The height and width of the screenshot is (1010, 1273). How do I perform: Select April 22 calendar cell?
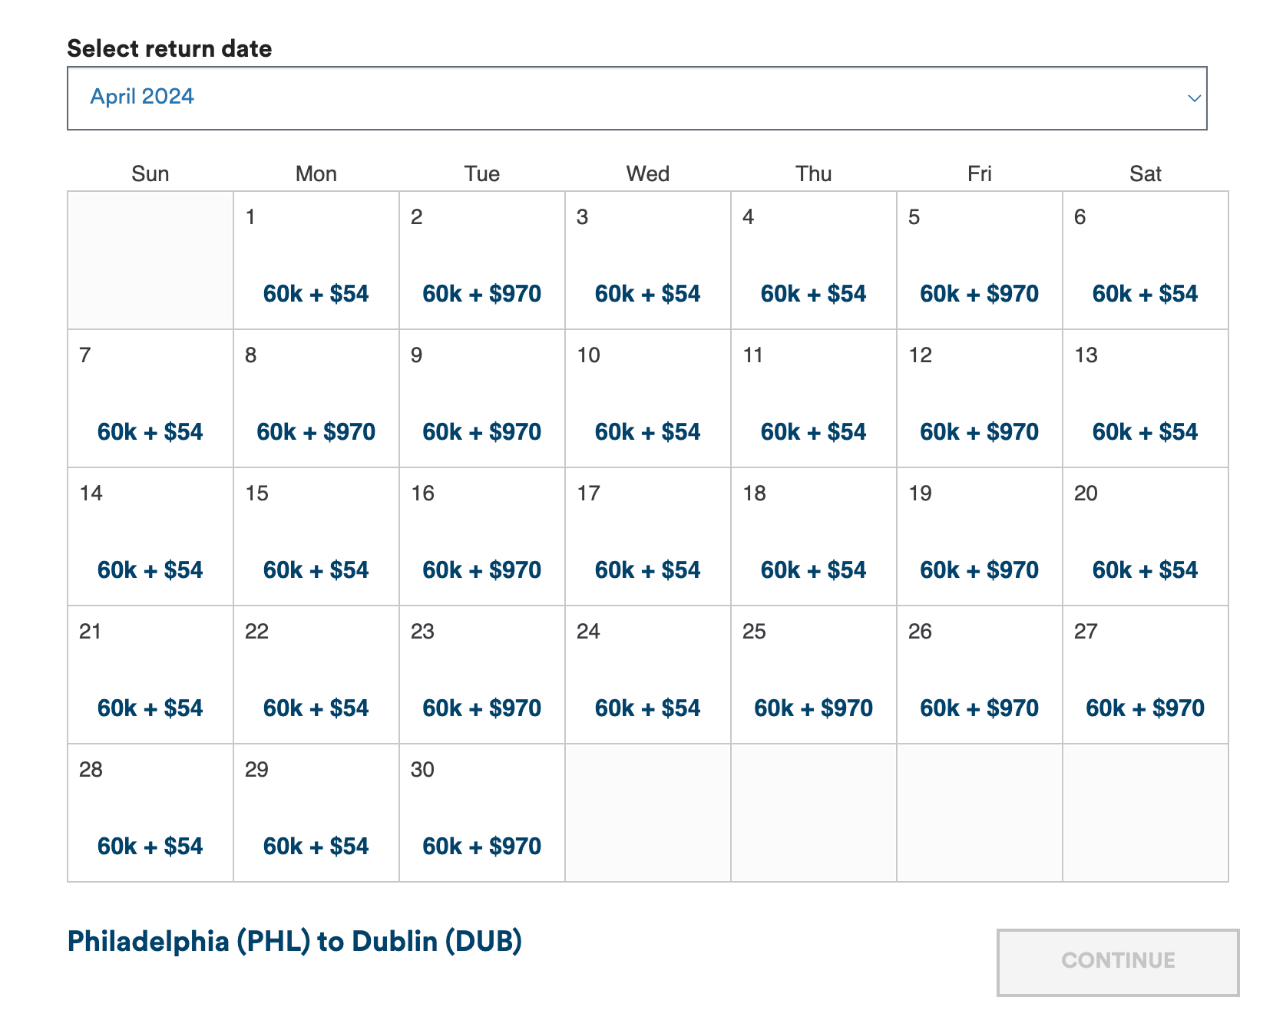[316, 675]
